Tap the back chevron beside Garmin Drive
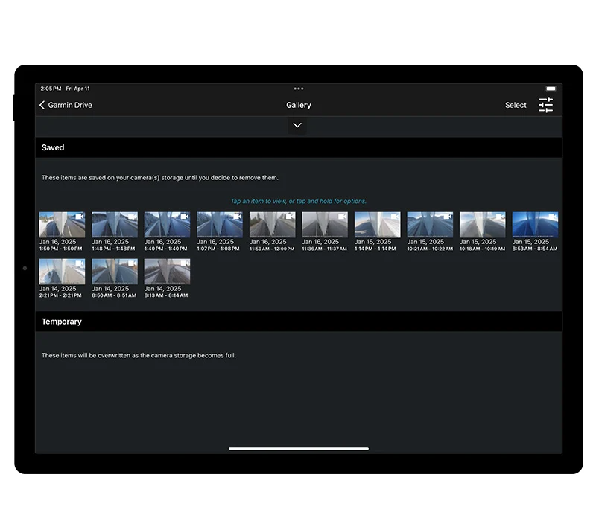Viewport: 596px width, 521px height. (x=42, y=105)
